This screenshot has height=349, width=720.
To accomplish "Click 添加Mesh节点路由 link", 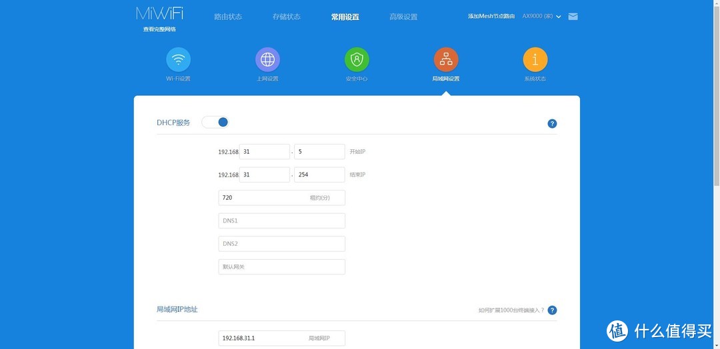I will tap(491, 17).
